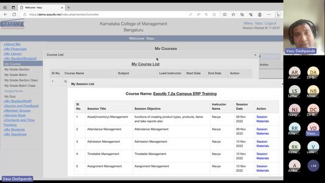The image size is (325, 183).
Task: Open tab actions menu icon
Action: 13,8
